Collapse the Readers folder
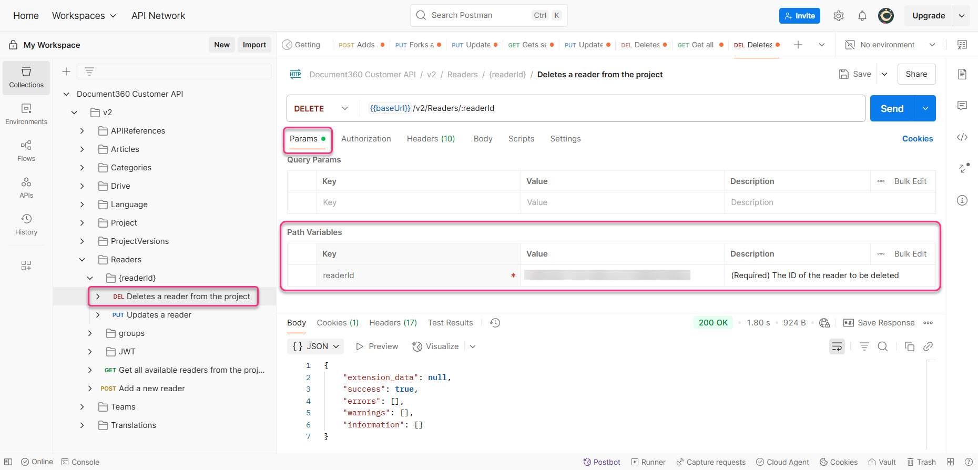978x470 pixels. [x=82, y=260]
